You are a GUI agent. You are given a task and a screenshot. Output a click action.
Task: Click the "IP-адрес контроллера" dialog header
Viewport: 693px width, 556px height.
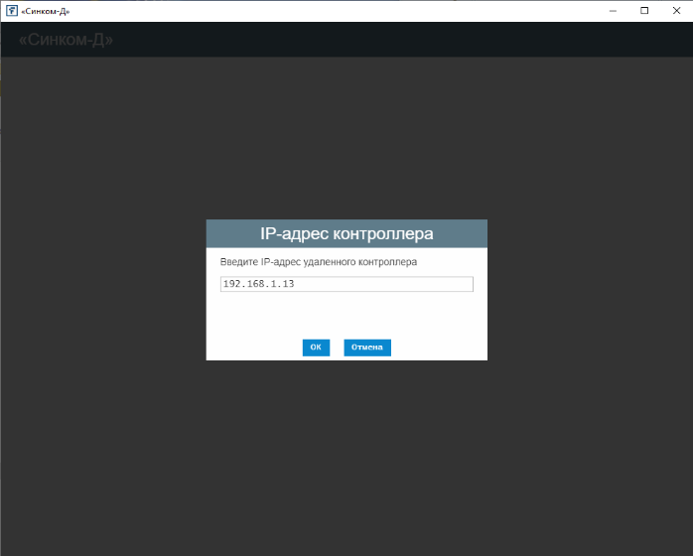[x=346, y=234]
